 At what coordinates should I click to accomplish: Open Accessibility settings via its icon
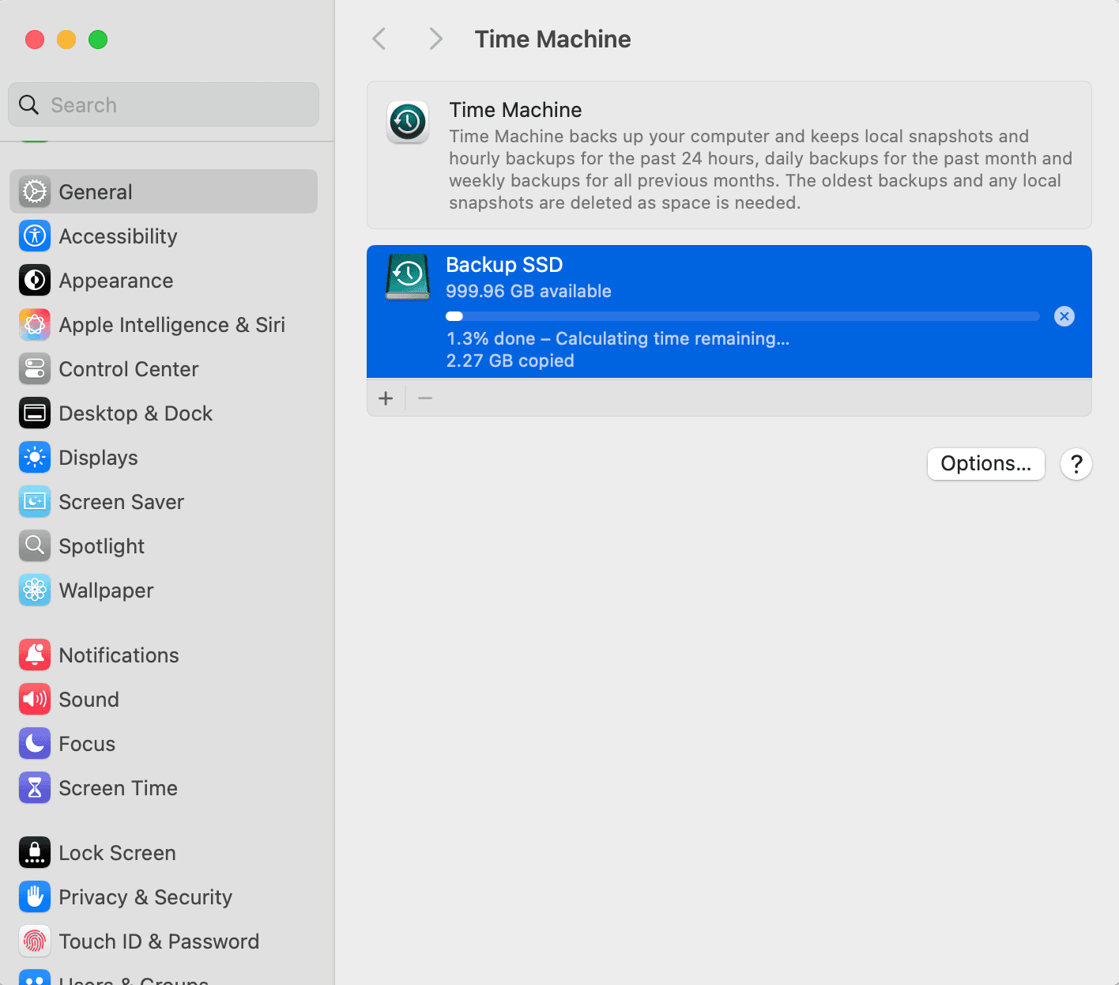pyautogui.click(x=35, y=236)
